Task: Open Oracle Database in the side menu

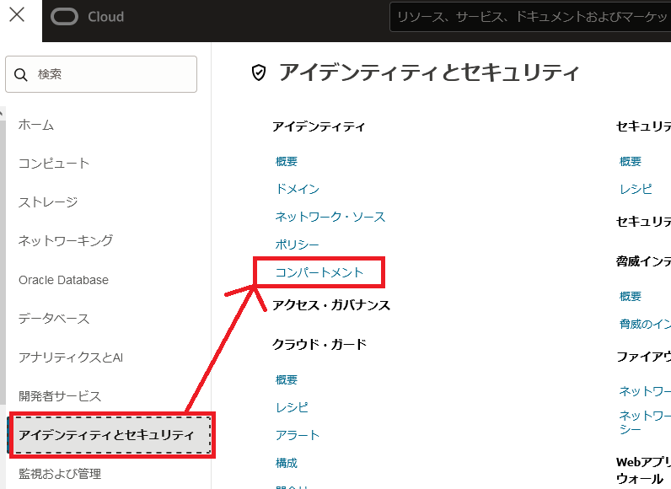Action: pyautogui.click(x=63, y=280)
